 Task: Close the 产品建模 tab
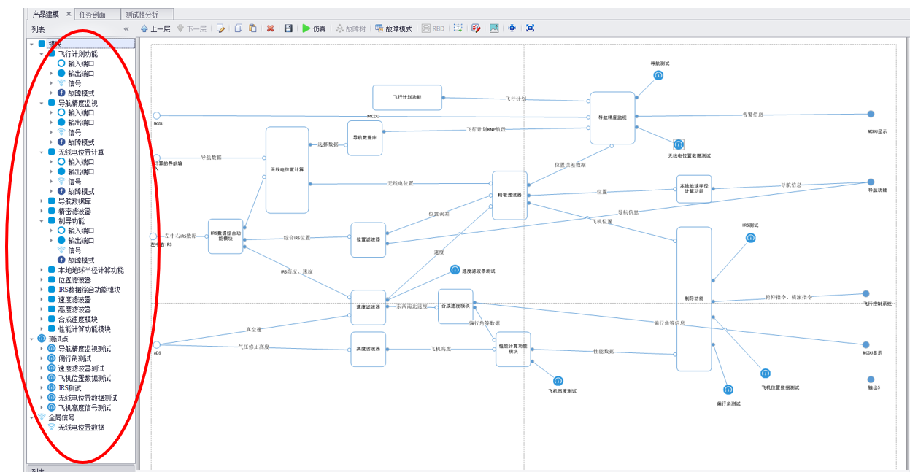pyautogui.click(x=69, y=14)
